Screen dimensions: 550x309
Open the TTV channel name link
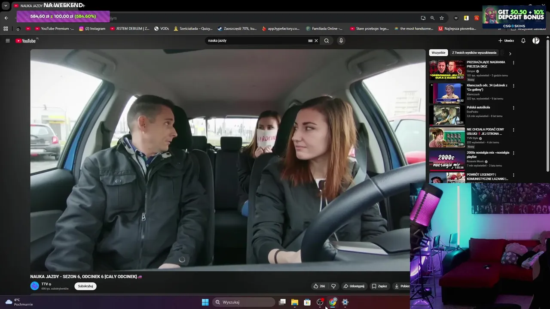pos(45,284)
